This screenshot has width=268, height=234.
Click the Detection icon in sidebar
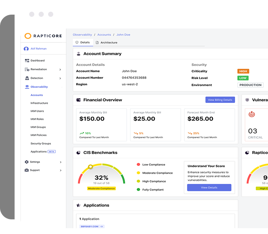(27, 78)
